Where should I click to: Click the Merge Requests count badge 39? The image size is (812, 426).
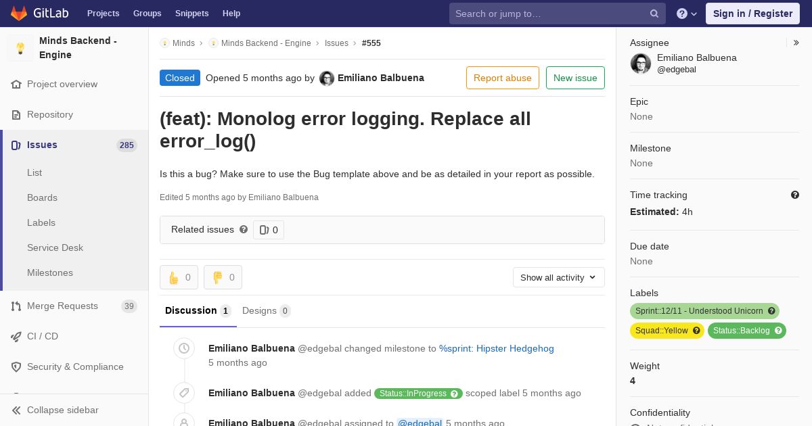tap(129, 306)
